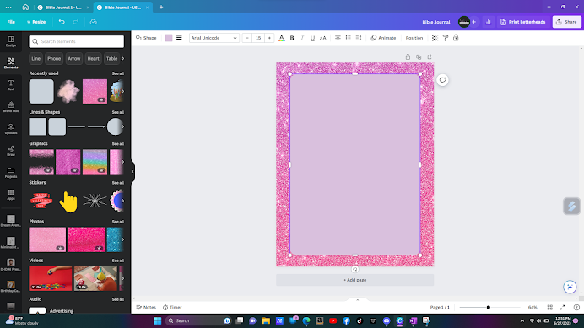584x328 pixels.
Task: Expand more Stickers arrow
Action: (122, 201)
